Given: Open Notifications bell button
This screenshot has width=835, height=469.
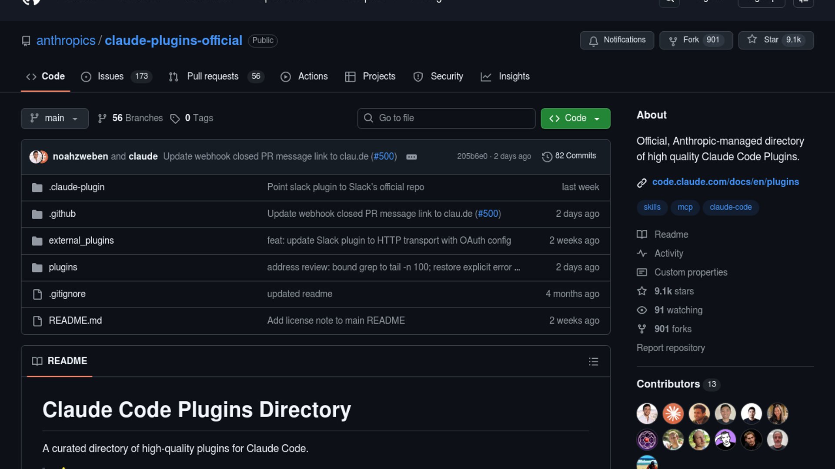Looking at the screenshot, I should (616, 40).
